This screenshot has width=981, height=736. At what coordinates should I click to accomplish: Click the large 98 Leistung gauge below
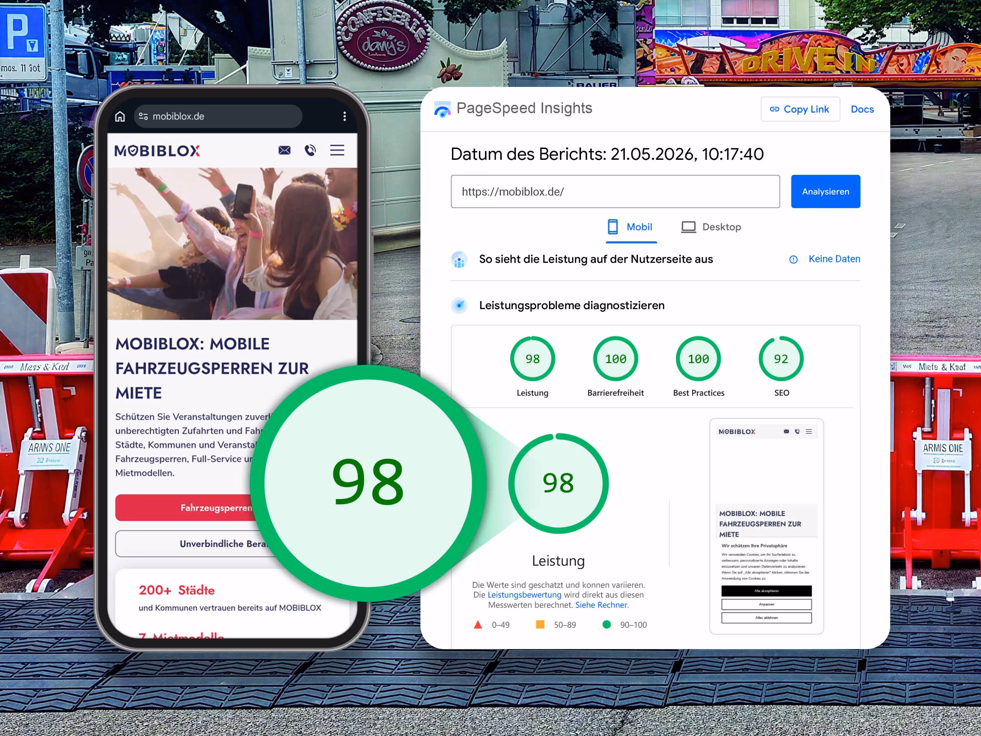(558, 484)
